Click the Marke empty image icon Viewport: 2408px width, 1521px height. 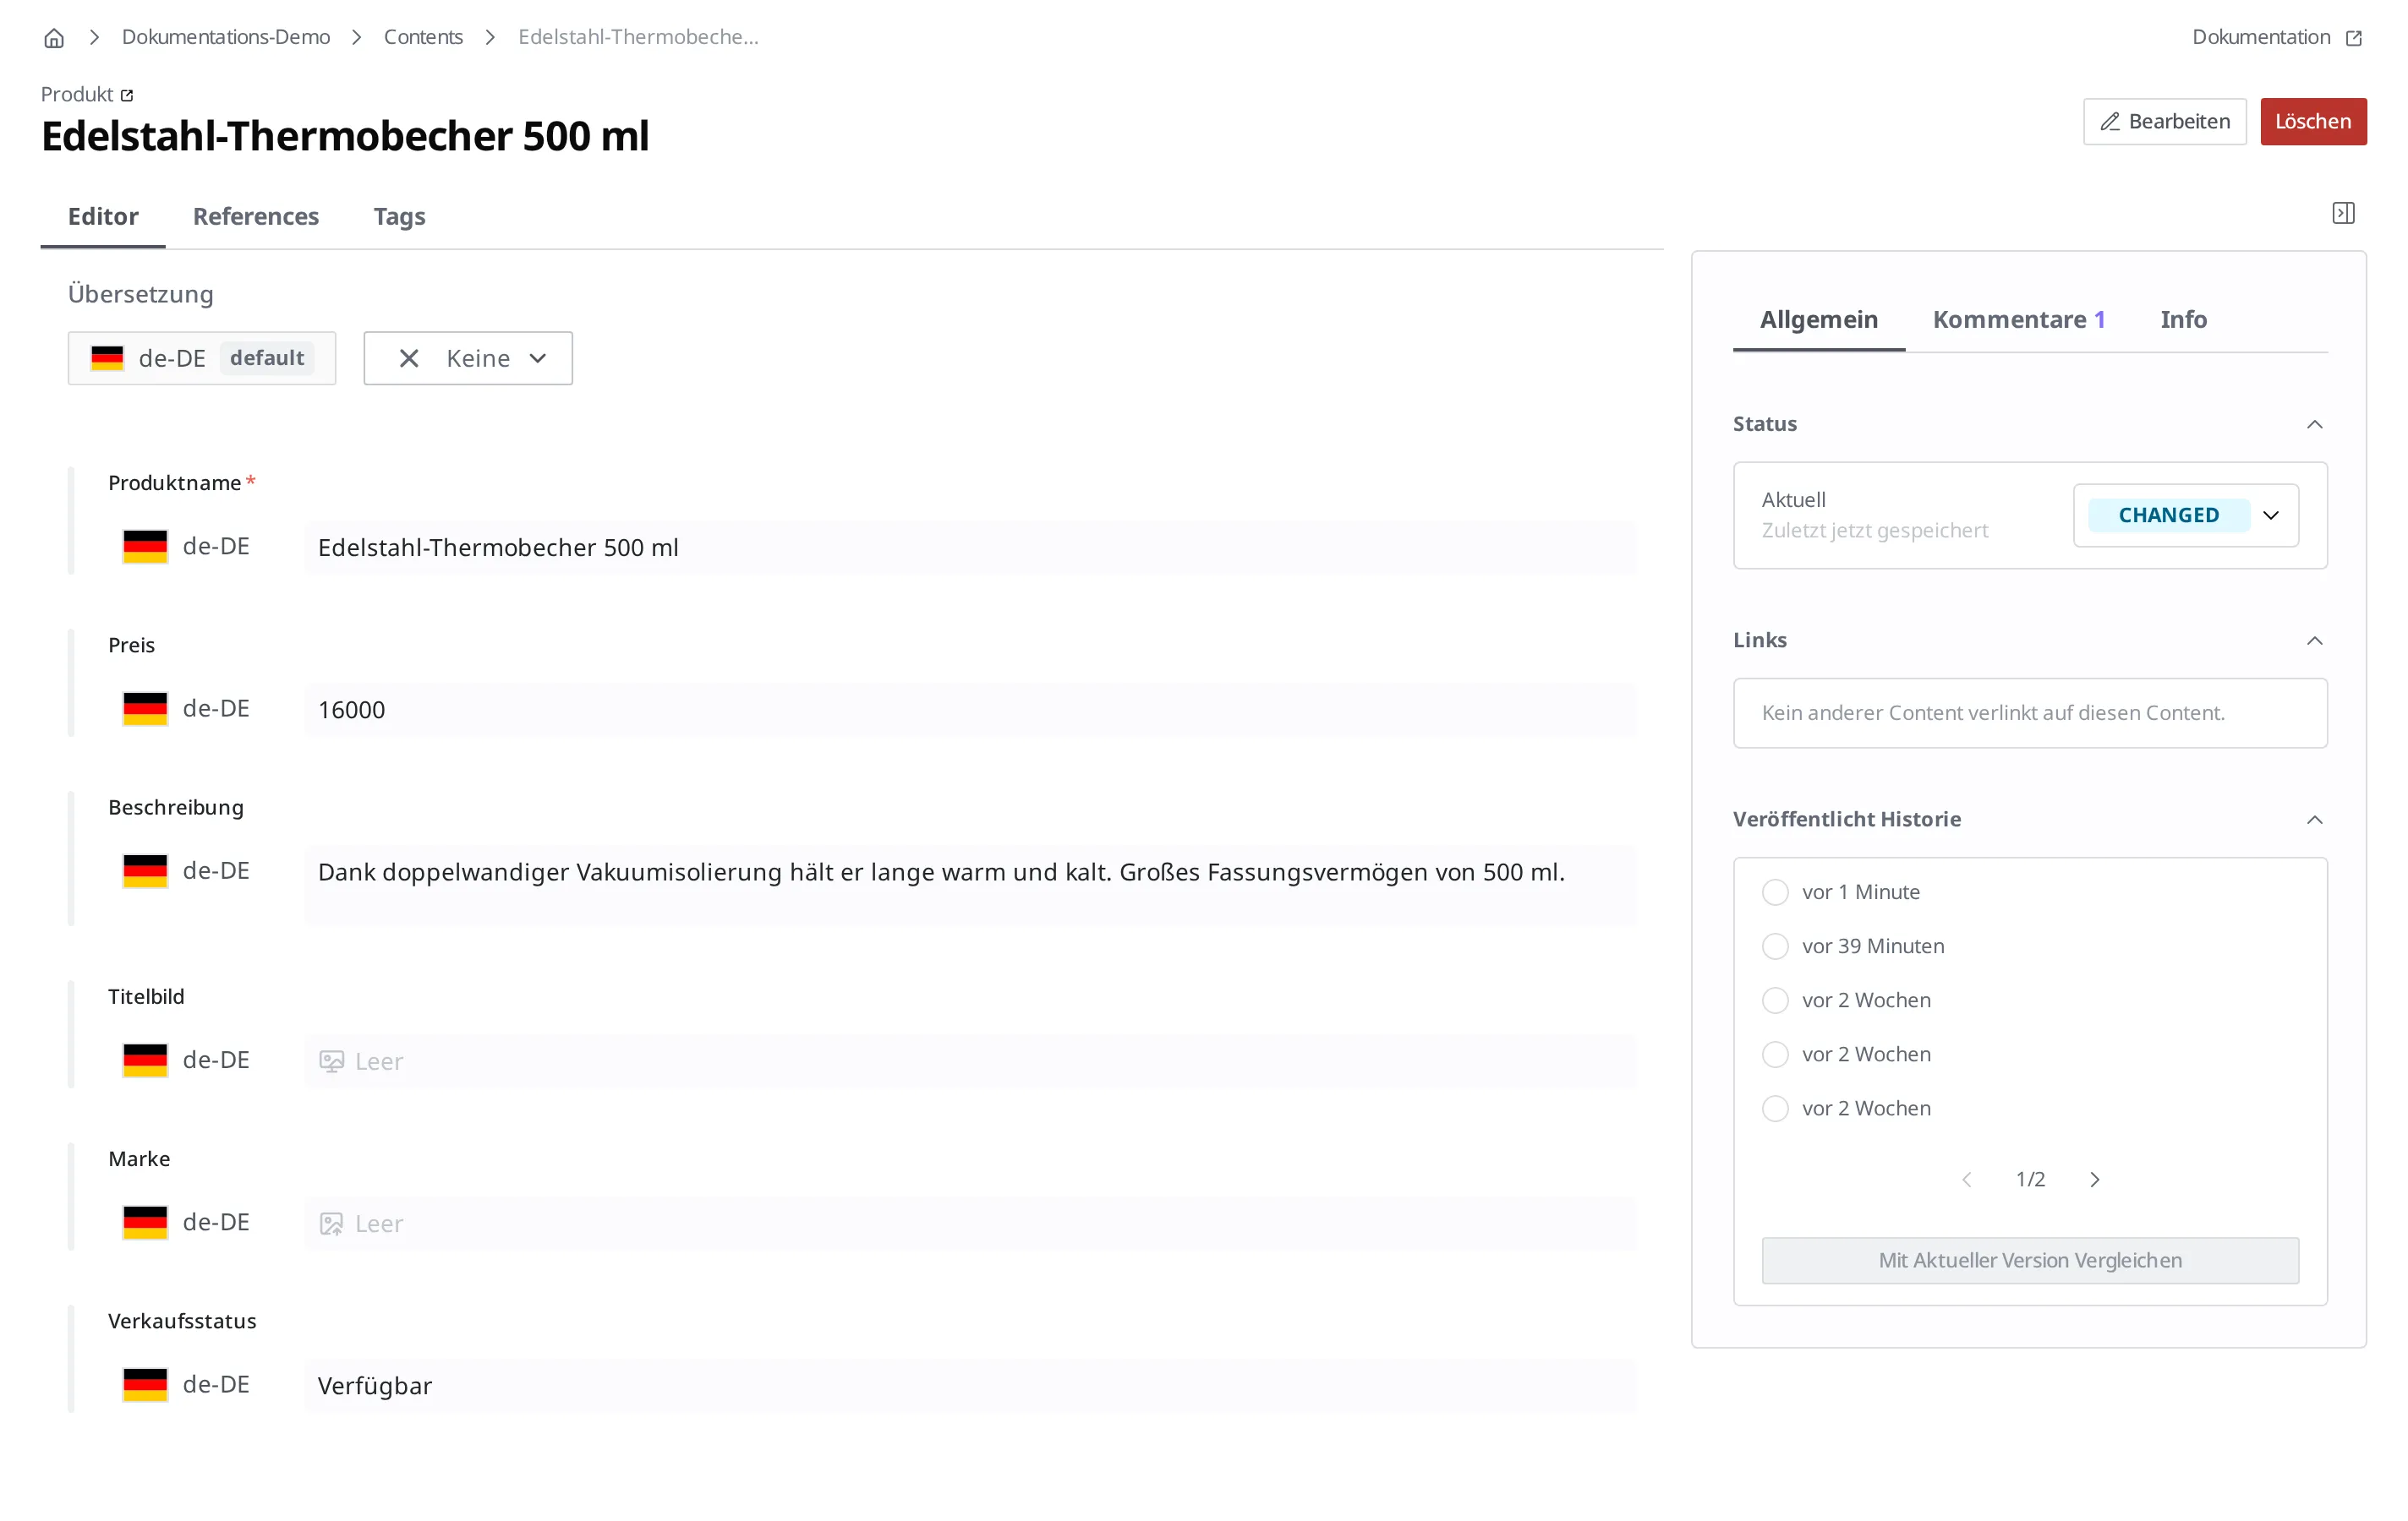tap(331, 1224)
